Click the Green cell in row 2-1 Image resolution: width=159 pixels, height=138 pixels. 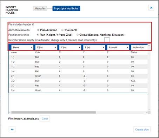click(x=38, y=76)
